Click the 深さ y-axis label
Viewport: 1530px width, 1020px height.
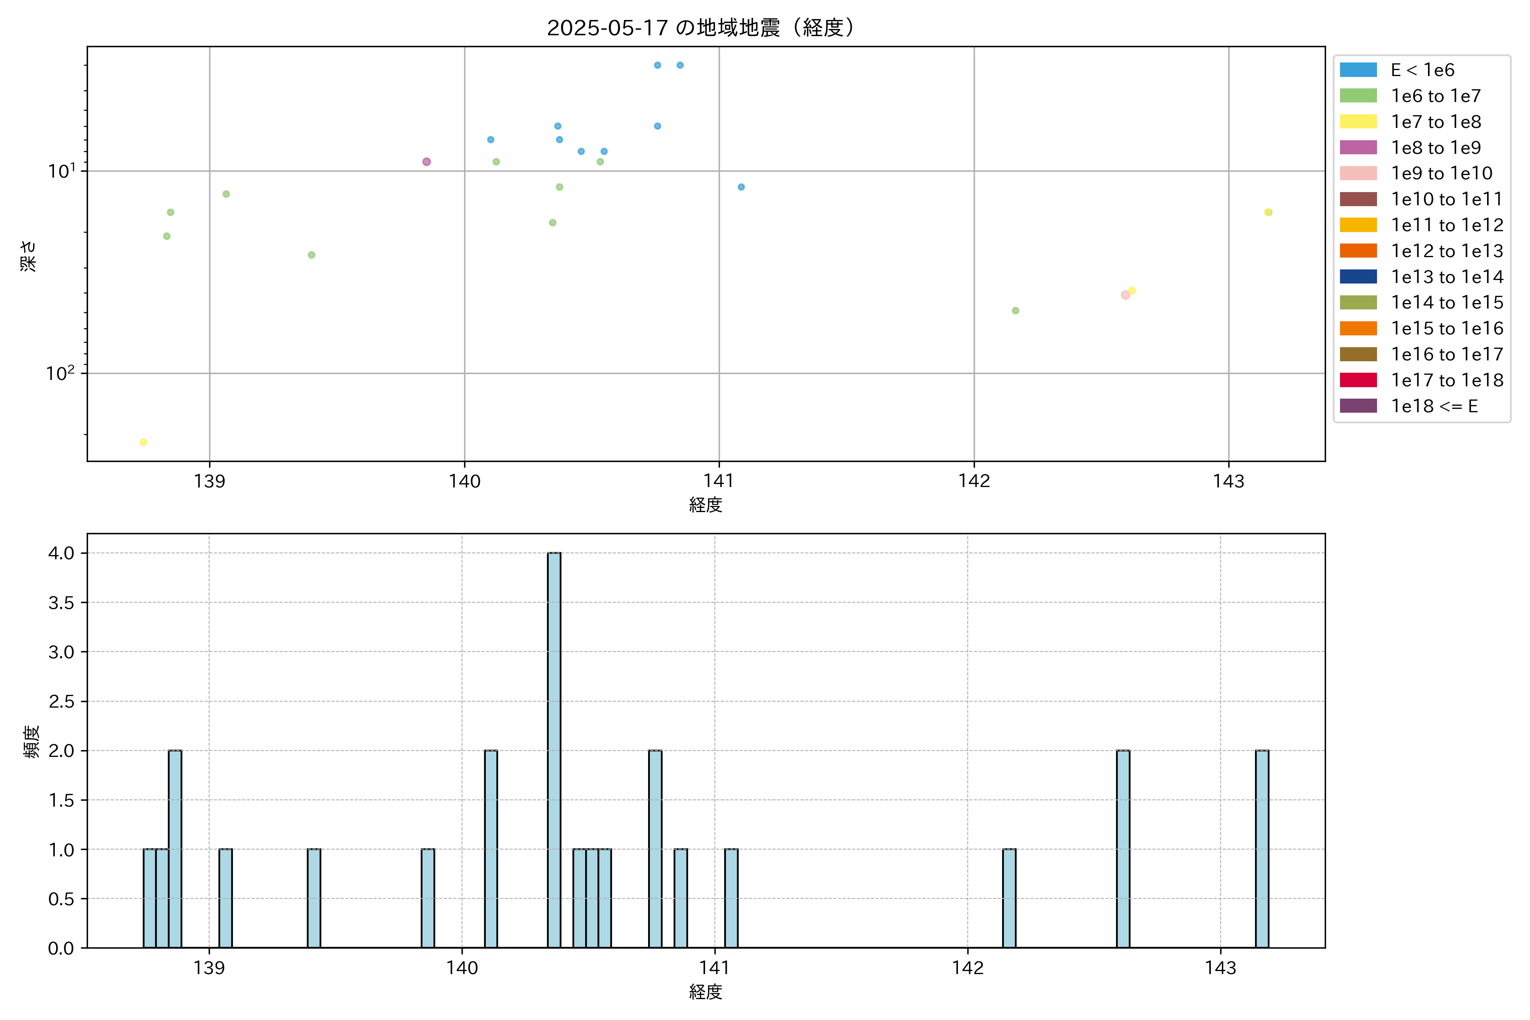click(28, 256)
